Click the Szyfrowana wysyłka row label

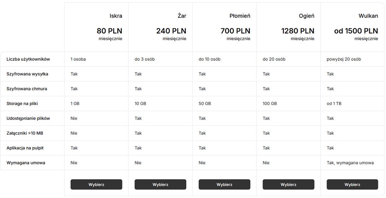tap(27, 74)
